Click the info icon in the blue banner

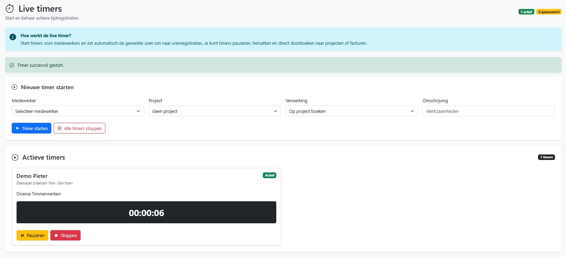pos(13,37)
